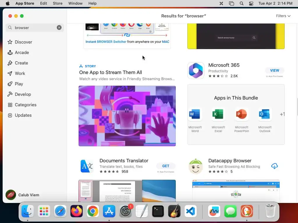
Task: Open the Instant Browser Switcher preview
Action: pyautogui.click(x=127, y=36)
